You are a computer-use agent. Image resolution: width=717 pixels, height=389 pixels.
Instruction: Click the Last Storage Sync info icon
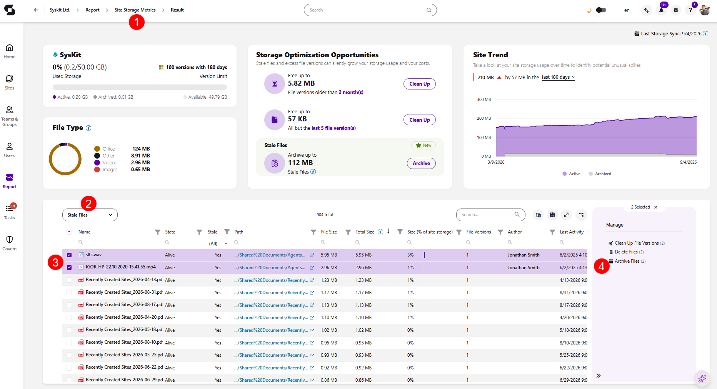point(705,33)
